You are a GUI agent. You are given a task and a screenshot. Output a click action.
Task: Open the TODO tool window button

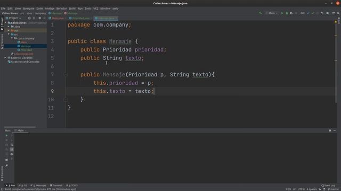tap(72, 186)
